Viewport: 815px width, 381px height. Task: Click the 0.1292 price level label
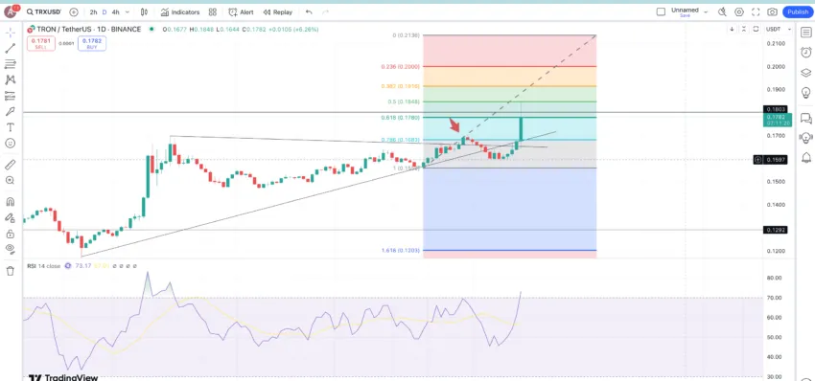coord(775,230)
